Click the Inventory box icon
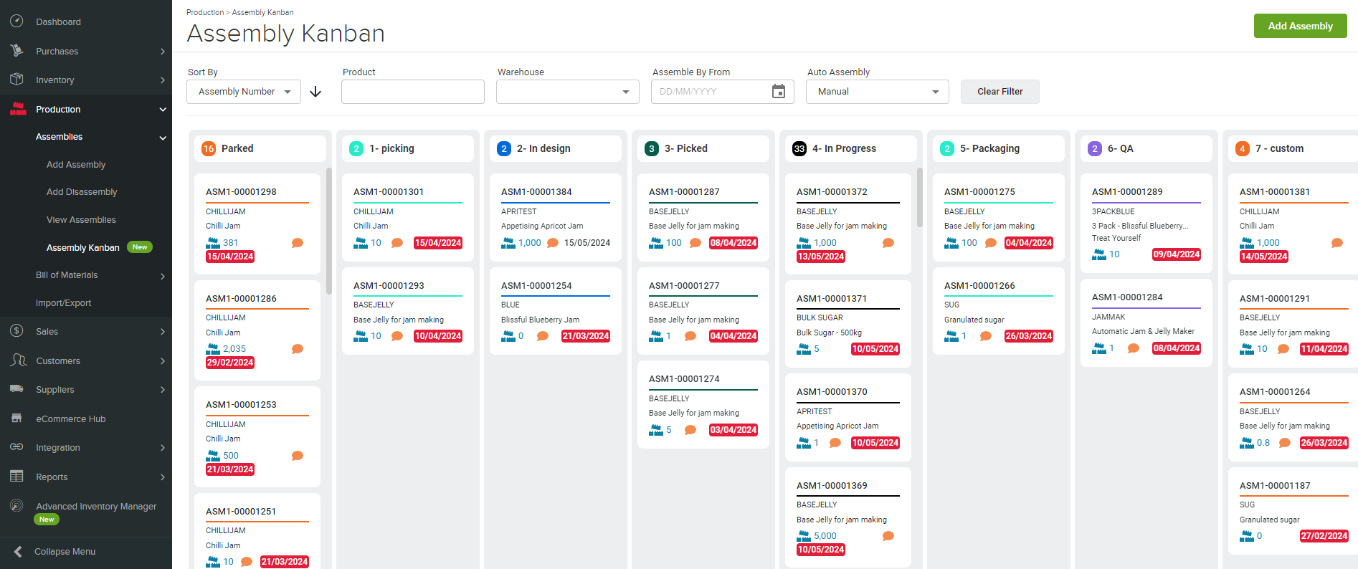 coord(17,80)
